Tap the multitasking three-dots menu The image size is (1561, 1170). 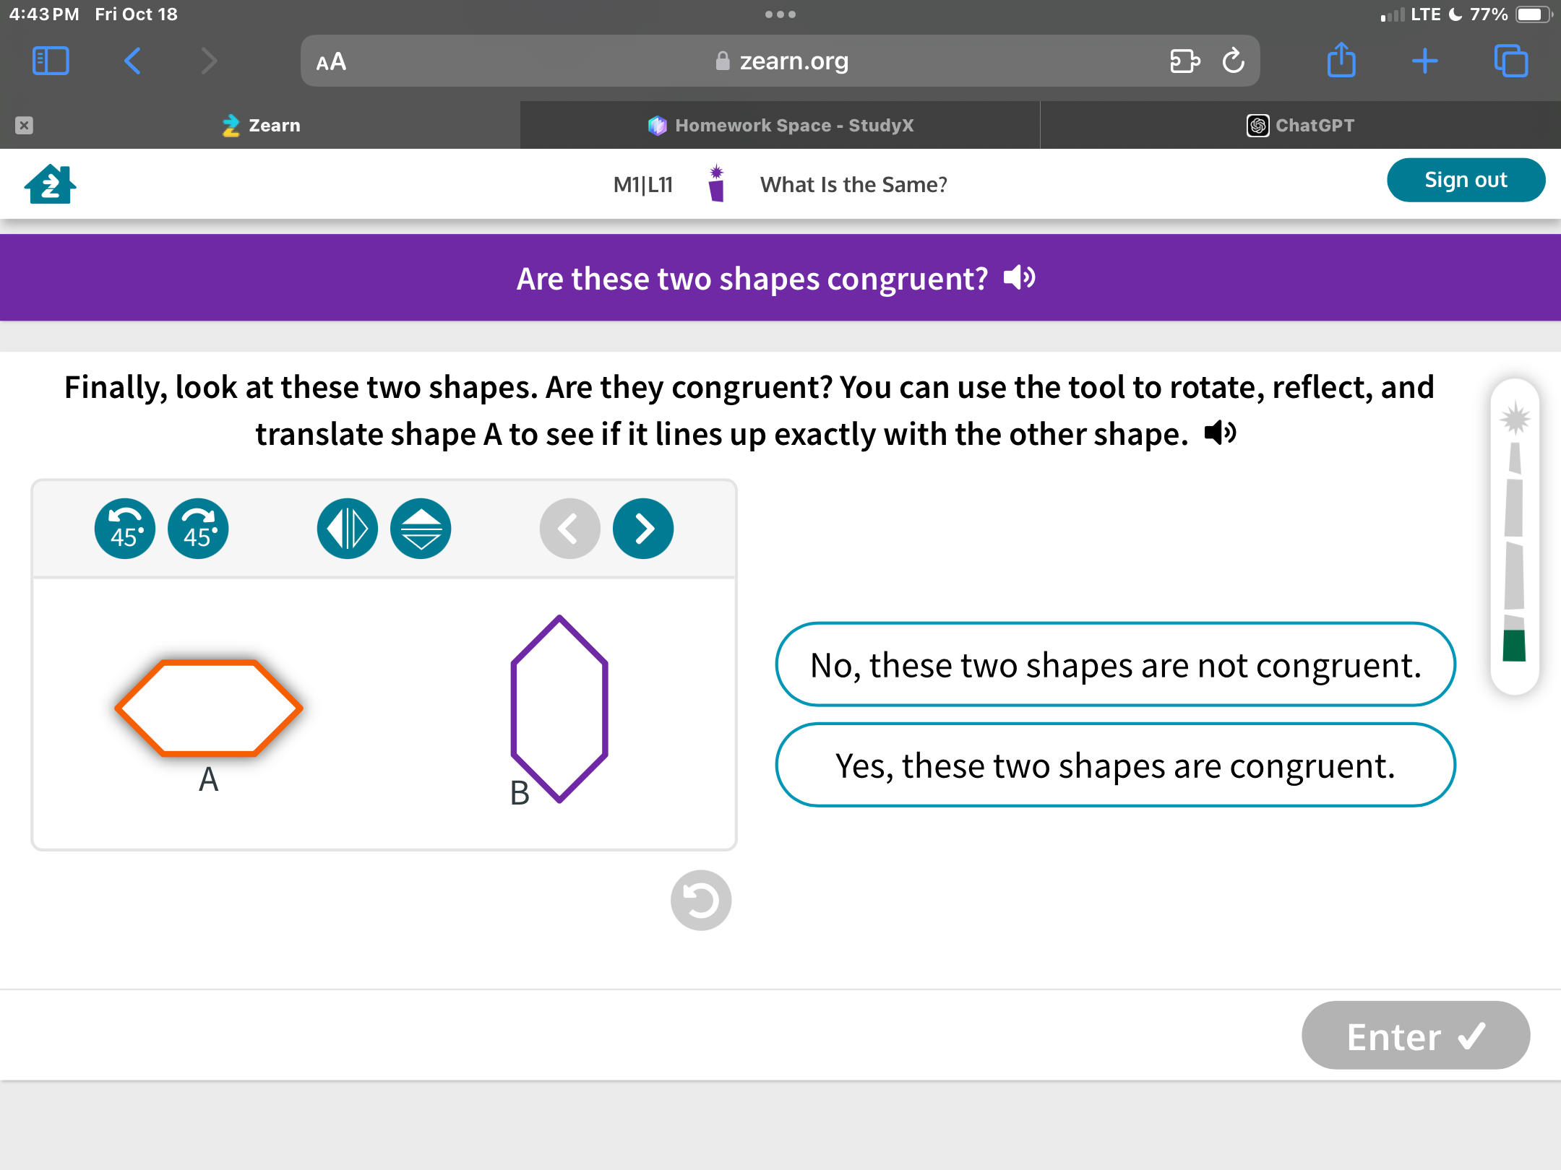780,14
